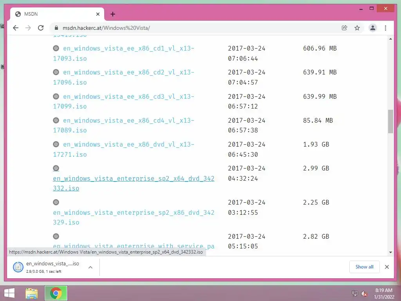Click the 2.25 GB size value

coord(316,202)
